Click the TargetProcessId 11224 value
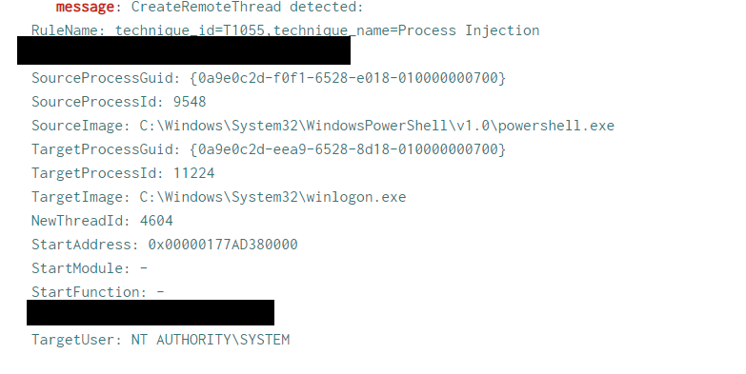This screenshot has height=374, width=746. pyautogui.click(x=193, y=173)
